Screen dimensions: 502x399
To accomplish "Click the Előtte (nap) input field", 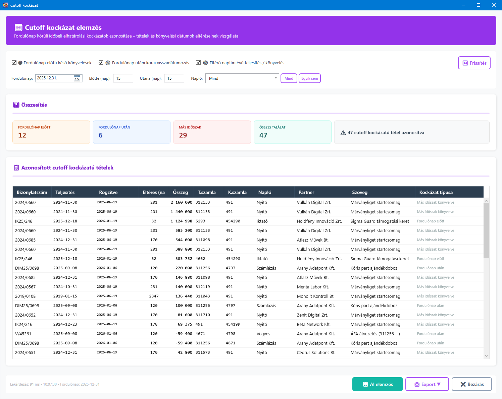I will [123, 78].
